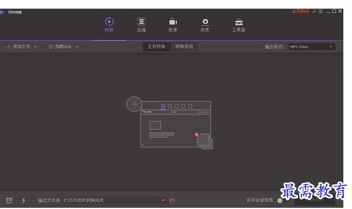Open the hamburger menu icon
The height and width of the screenshot is (209, 352).
tap(321, 11)
